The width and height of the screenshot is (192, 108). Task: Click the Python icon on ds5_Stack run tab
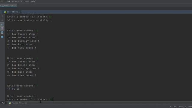click(5, 12)
